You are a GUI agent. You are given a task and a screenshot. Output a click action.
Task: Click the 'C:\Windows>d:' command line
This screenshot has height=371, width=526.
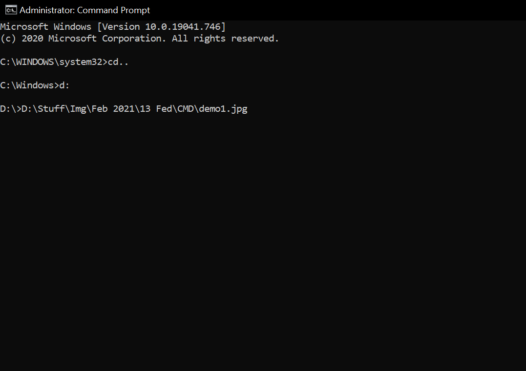point(34,85)
